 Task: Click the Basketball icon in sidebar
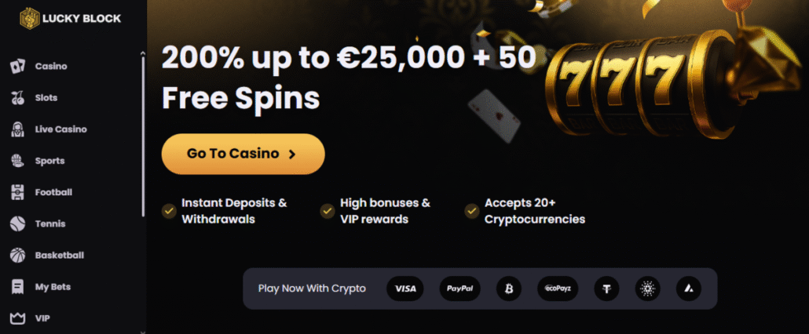point(17,256)
